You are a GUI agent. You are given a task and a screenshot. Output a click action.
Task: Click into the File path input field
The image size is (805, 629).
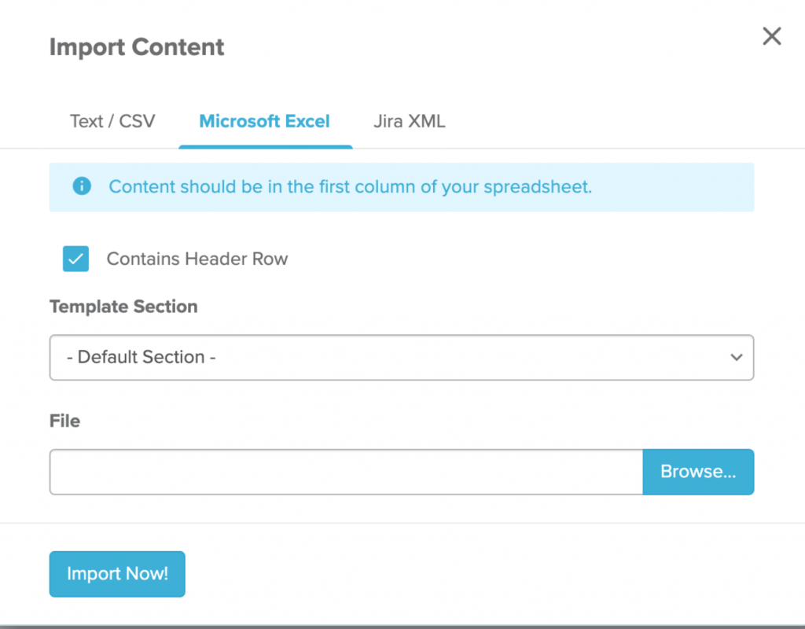346,472
